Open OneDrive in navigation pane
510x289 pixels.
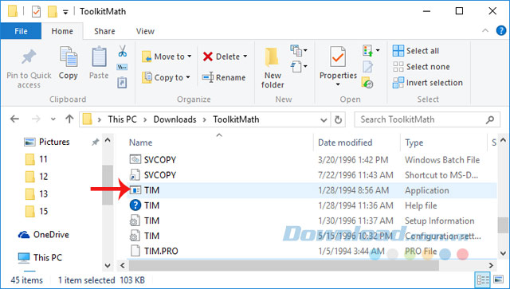click(44, 234)
